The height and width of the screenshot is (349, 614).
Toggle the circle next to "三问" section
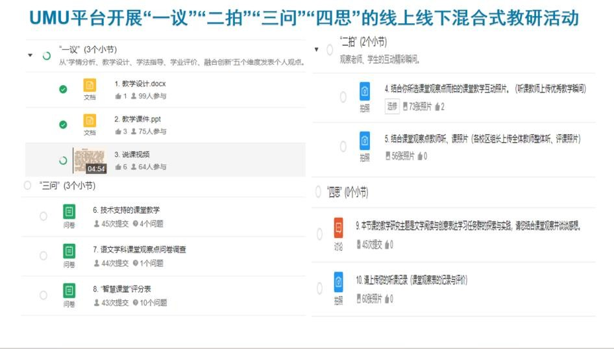click(27, 186)
